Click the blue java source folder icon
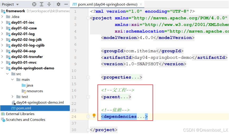 tap(23, 85)
